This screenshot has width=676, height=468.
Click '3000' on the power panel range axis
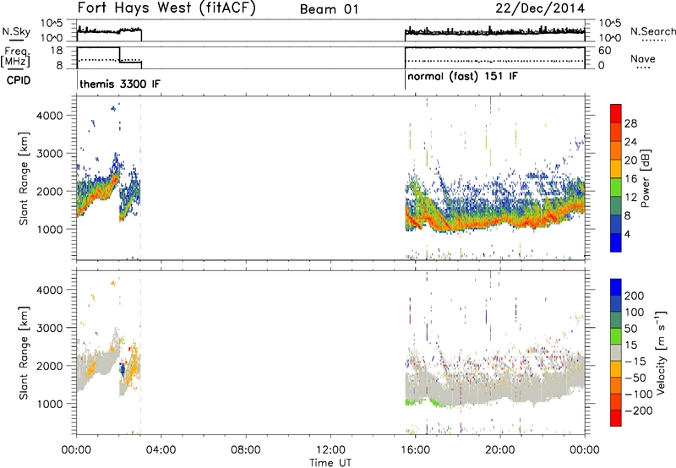(x=49, y=154)
